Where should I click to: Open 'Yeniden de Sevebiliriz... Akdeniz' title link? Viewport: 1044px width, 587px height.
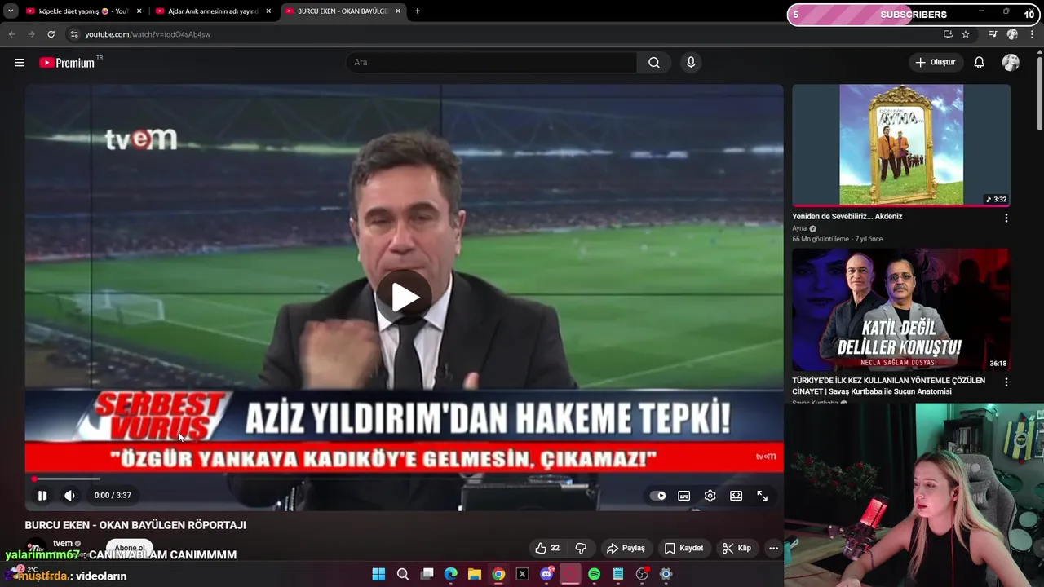(x=847, y=217)
